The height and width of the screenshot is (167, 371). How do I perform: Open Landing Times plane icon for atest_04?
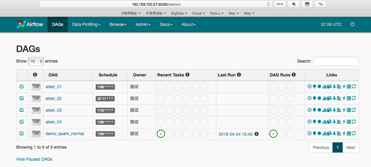[334, 122]
